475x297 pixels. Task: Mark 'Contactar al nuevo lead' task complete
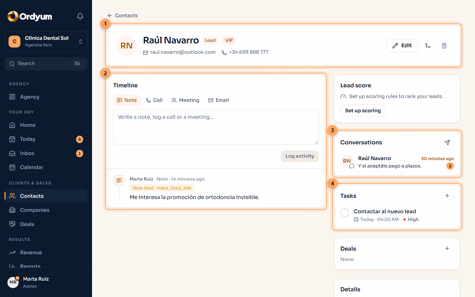tap(345, 213)
